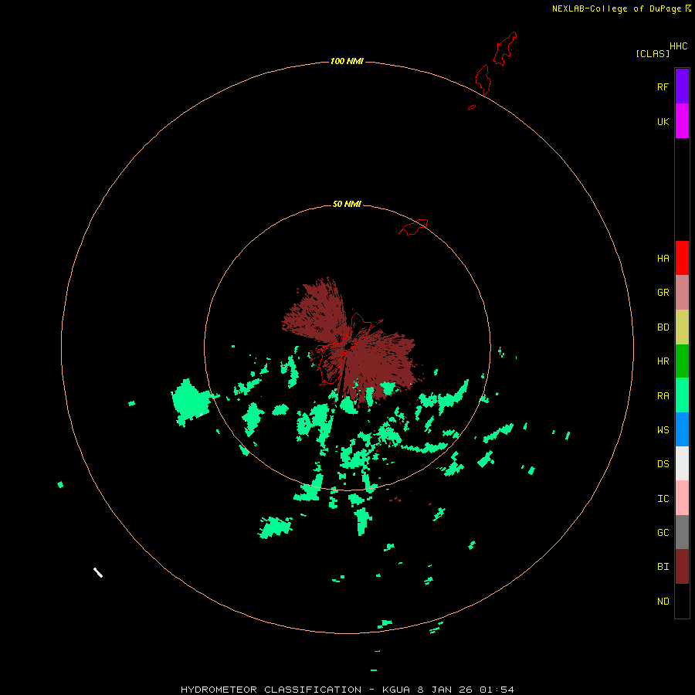Click the GC legend label

tap(663, 532)
